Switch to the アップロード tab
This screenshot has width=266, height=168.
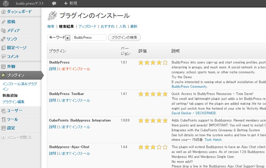coord(87,27)
